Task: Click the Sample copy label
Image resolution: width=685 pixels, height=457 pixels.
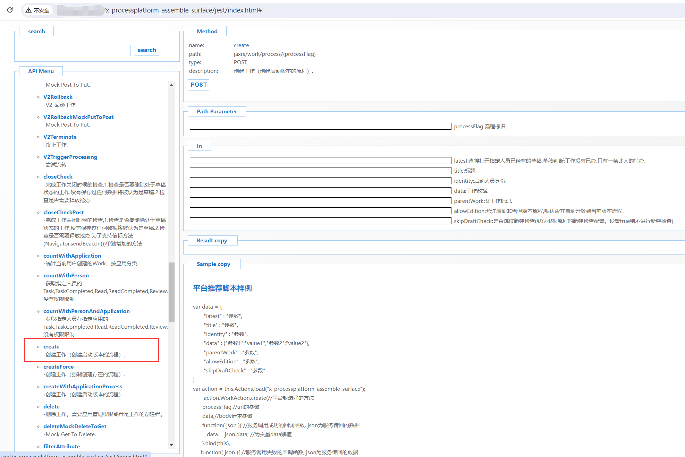Action: pyautogui.click(x=213, y=264)
